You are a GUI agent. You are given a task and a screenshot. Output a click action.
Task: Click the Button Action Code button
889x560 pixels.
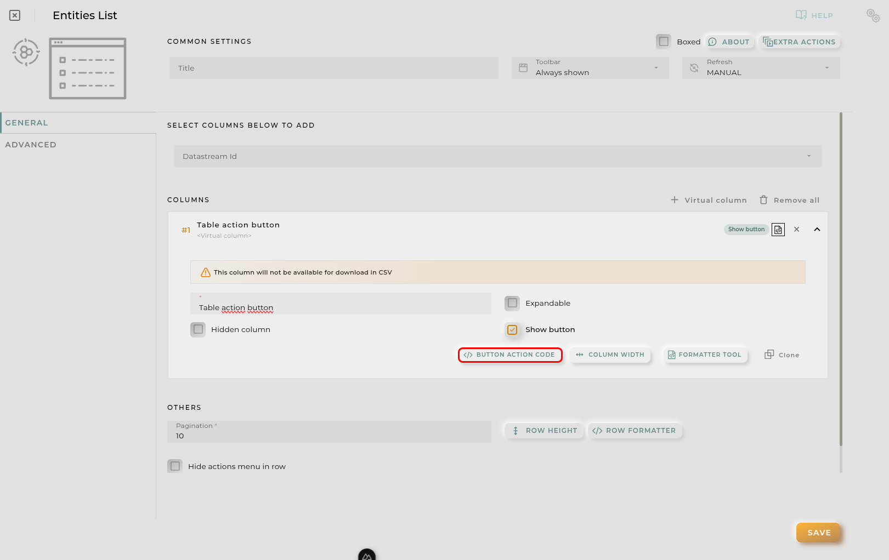coord(509,355)
